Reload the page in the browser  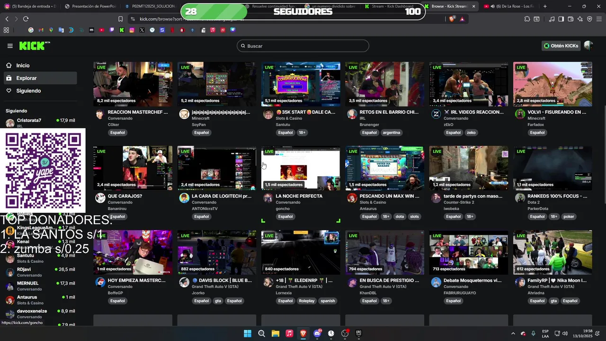(26, 19)
